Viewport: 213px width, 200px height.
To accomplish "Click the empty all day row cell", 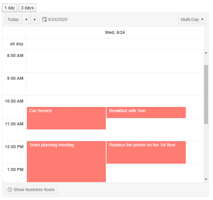I will point(115,44).
